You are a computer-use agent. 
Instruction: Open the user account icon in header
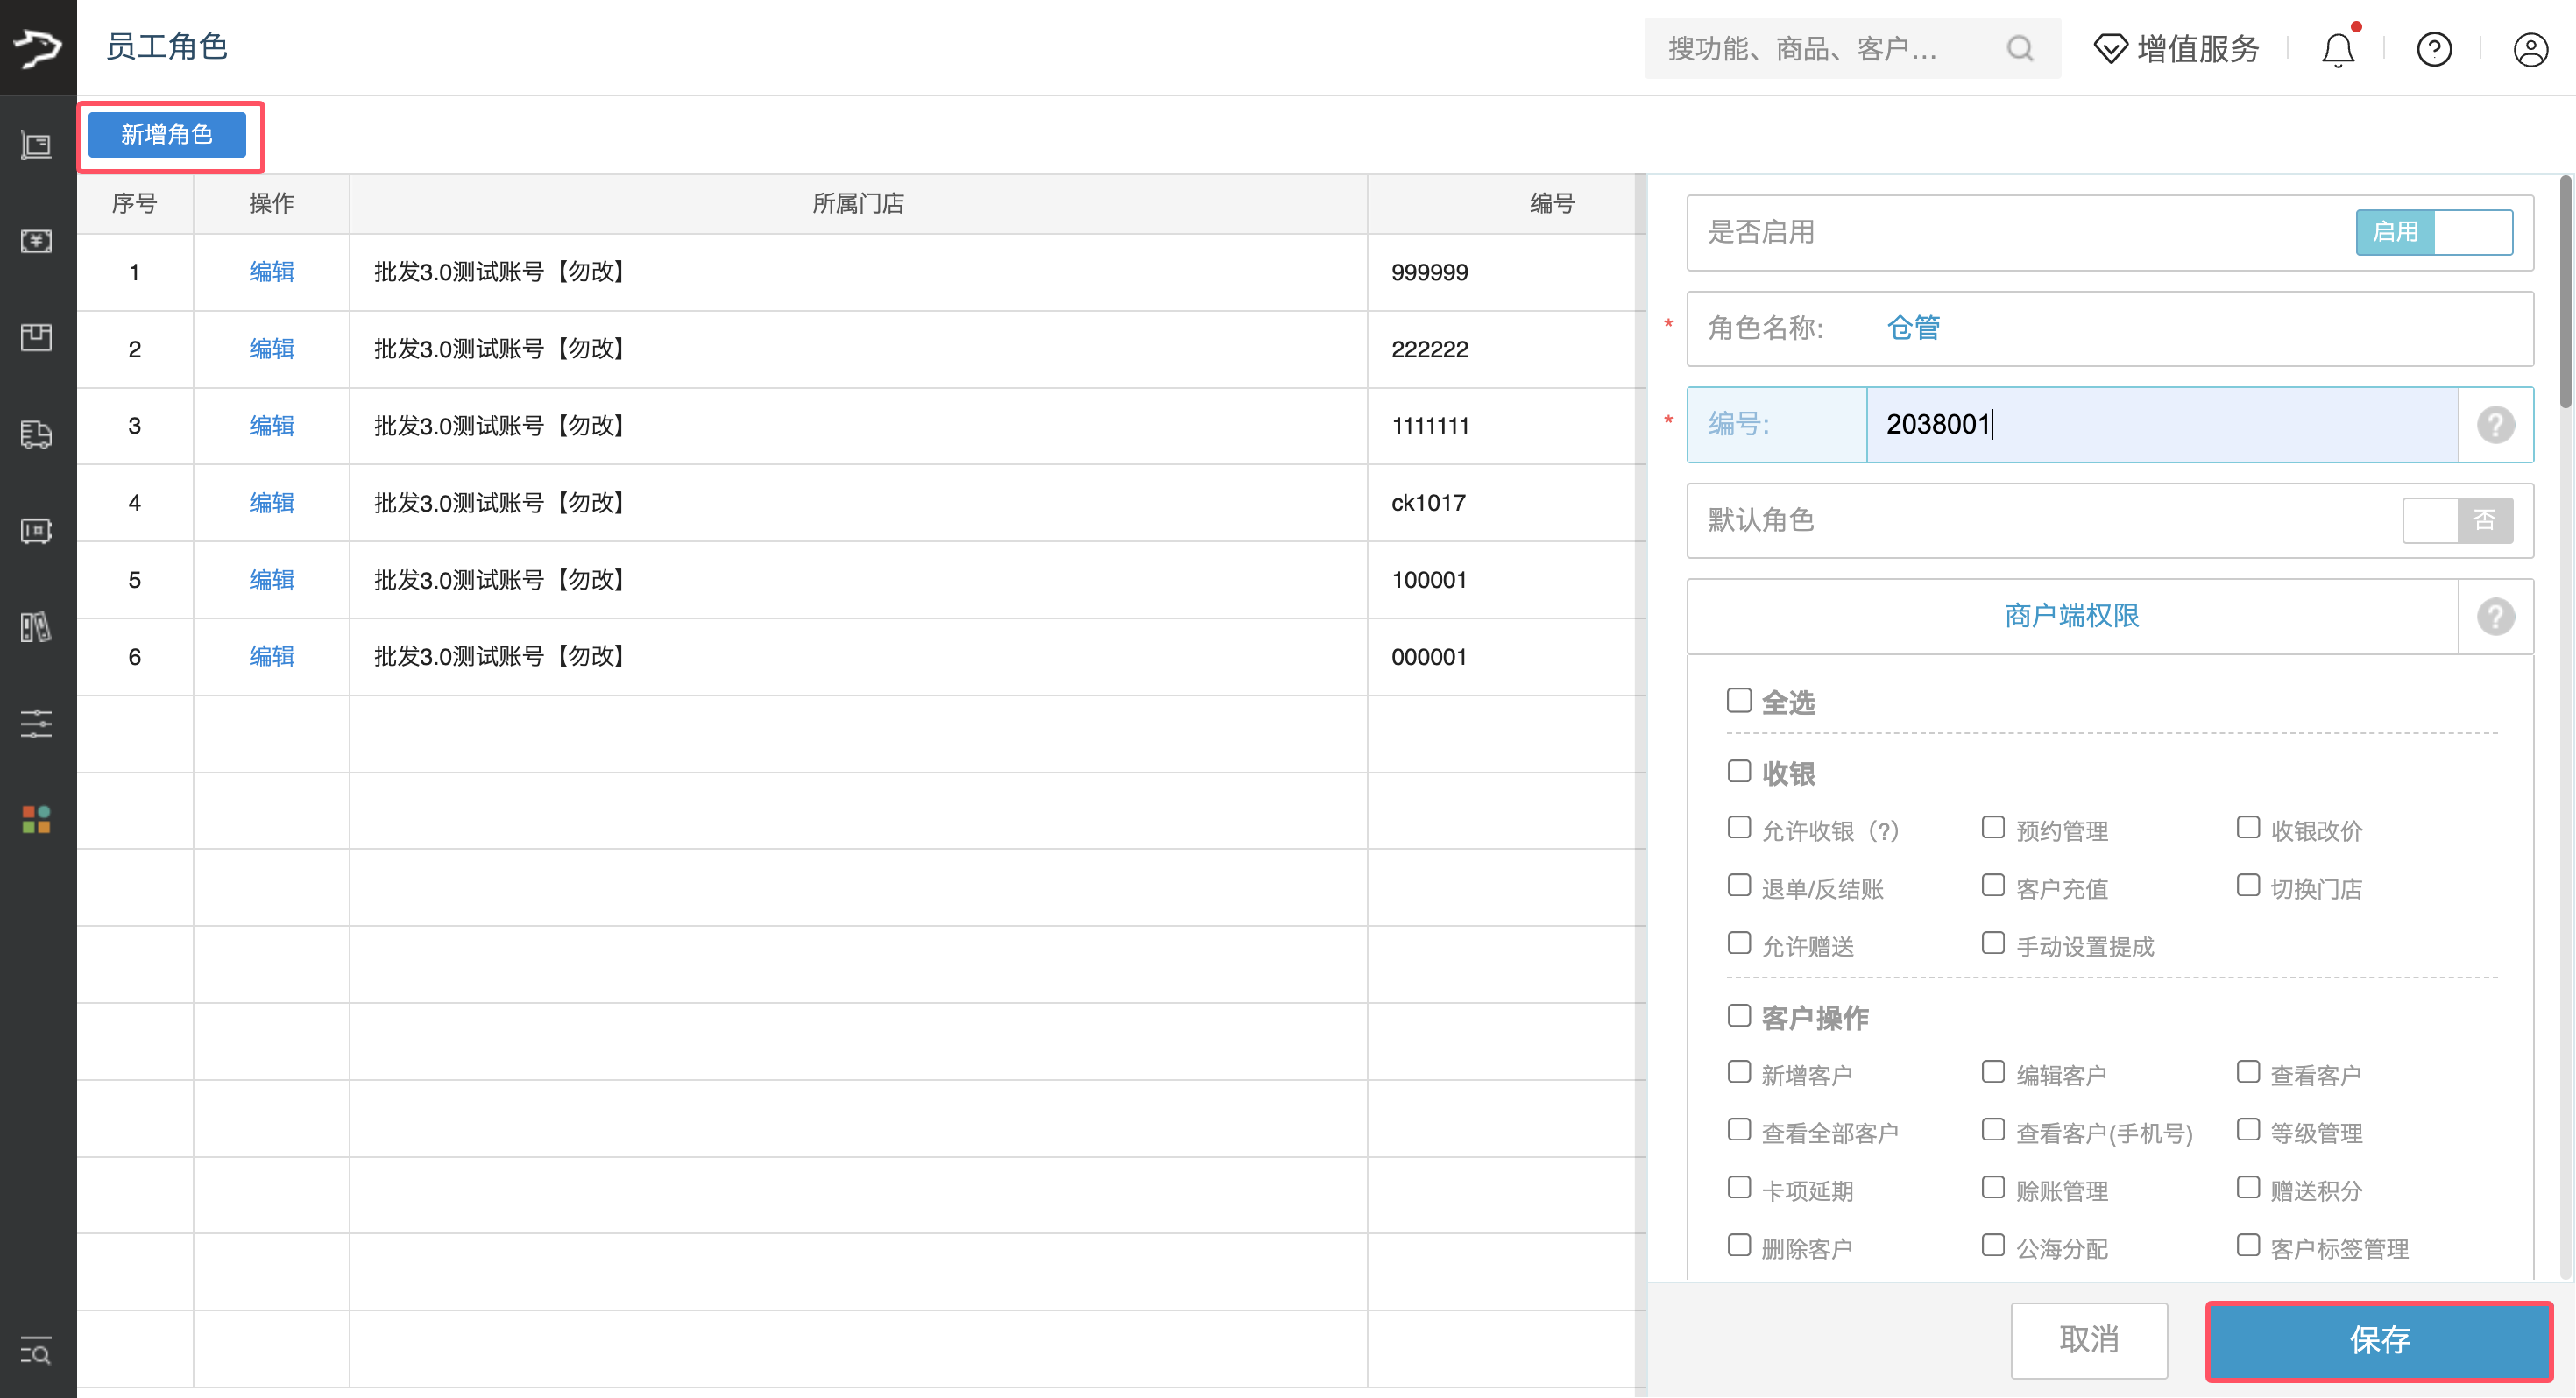point(2529,49)
